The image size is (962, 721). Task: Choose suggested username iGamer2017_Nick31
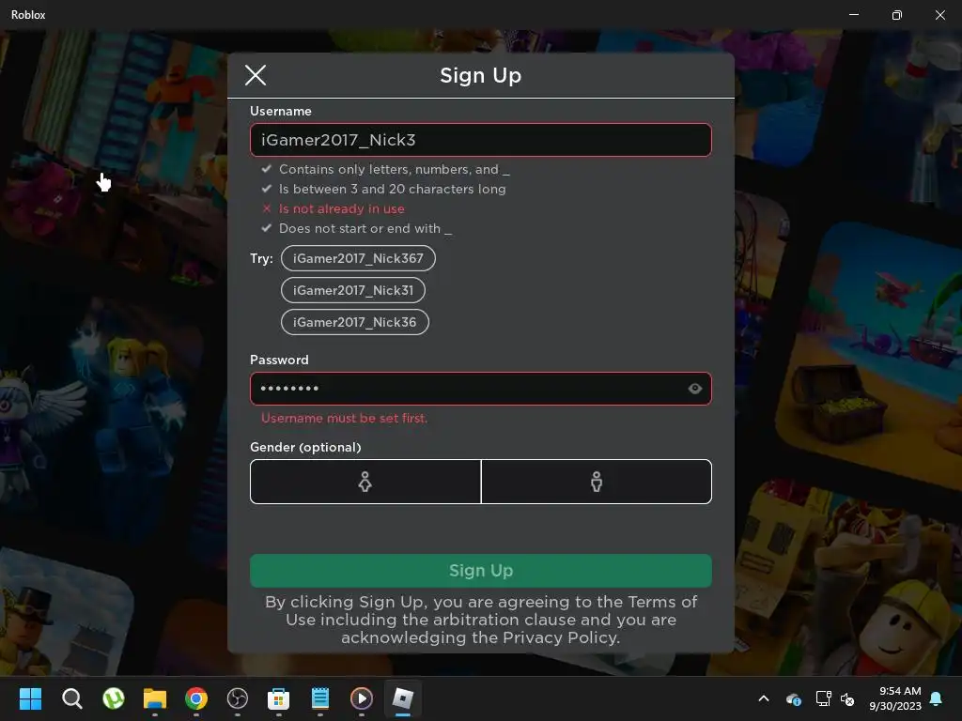pyautogui.click(x=353, y=290)
